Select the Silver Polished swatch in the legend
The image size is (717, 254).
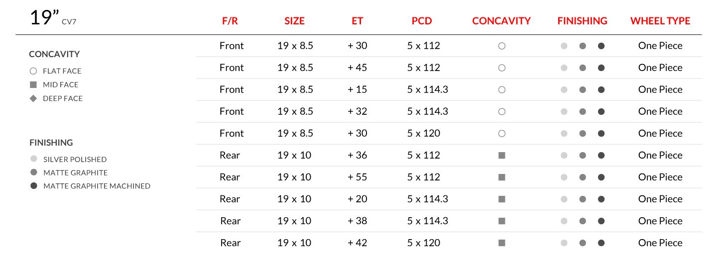tap(34, 159)
